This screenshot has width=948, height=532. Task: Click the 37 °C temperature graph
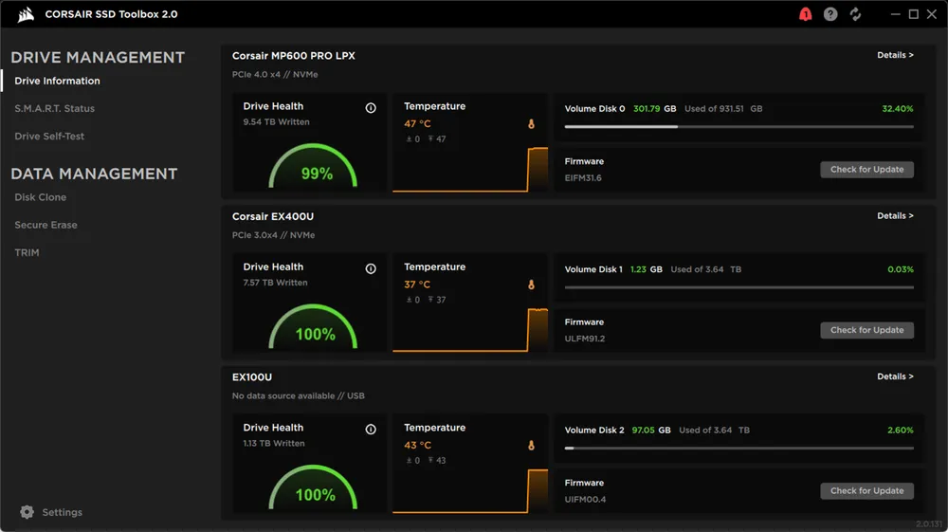[x=470, y=330]
